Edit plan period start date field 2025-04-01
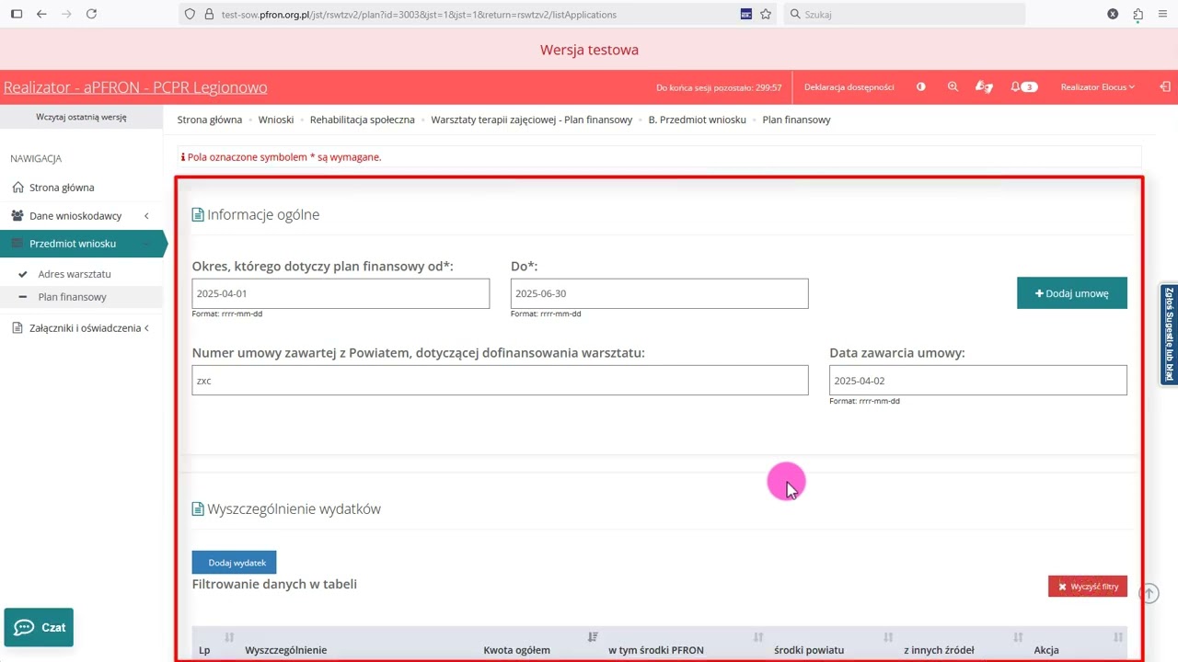The height and width of the screenshot is (662, 1178). pyautogui.click(x=341, y=294)
